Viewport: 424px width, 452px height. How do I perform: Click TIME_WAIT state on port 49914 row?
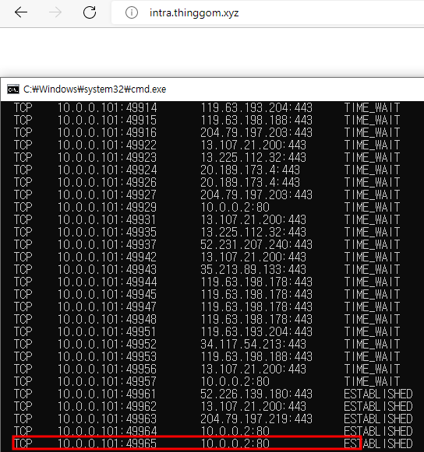click(372, 107)
